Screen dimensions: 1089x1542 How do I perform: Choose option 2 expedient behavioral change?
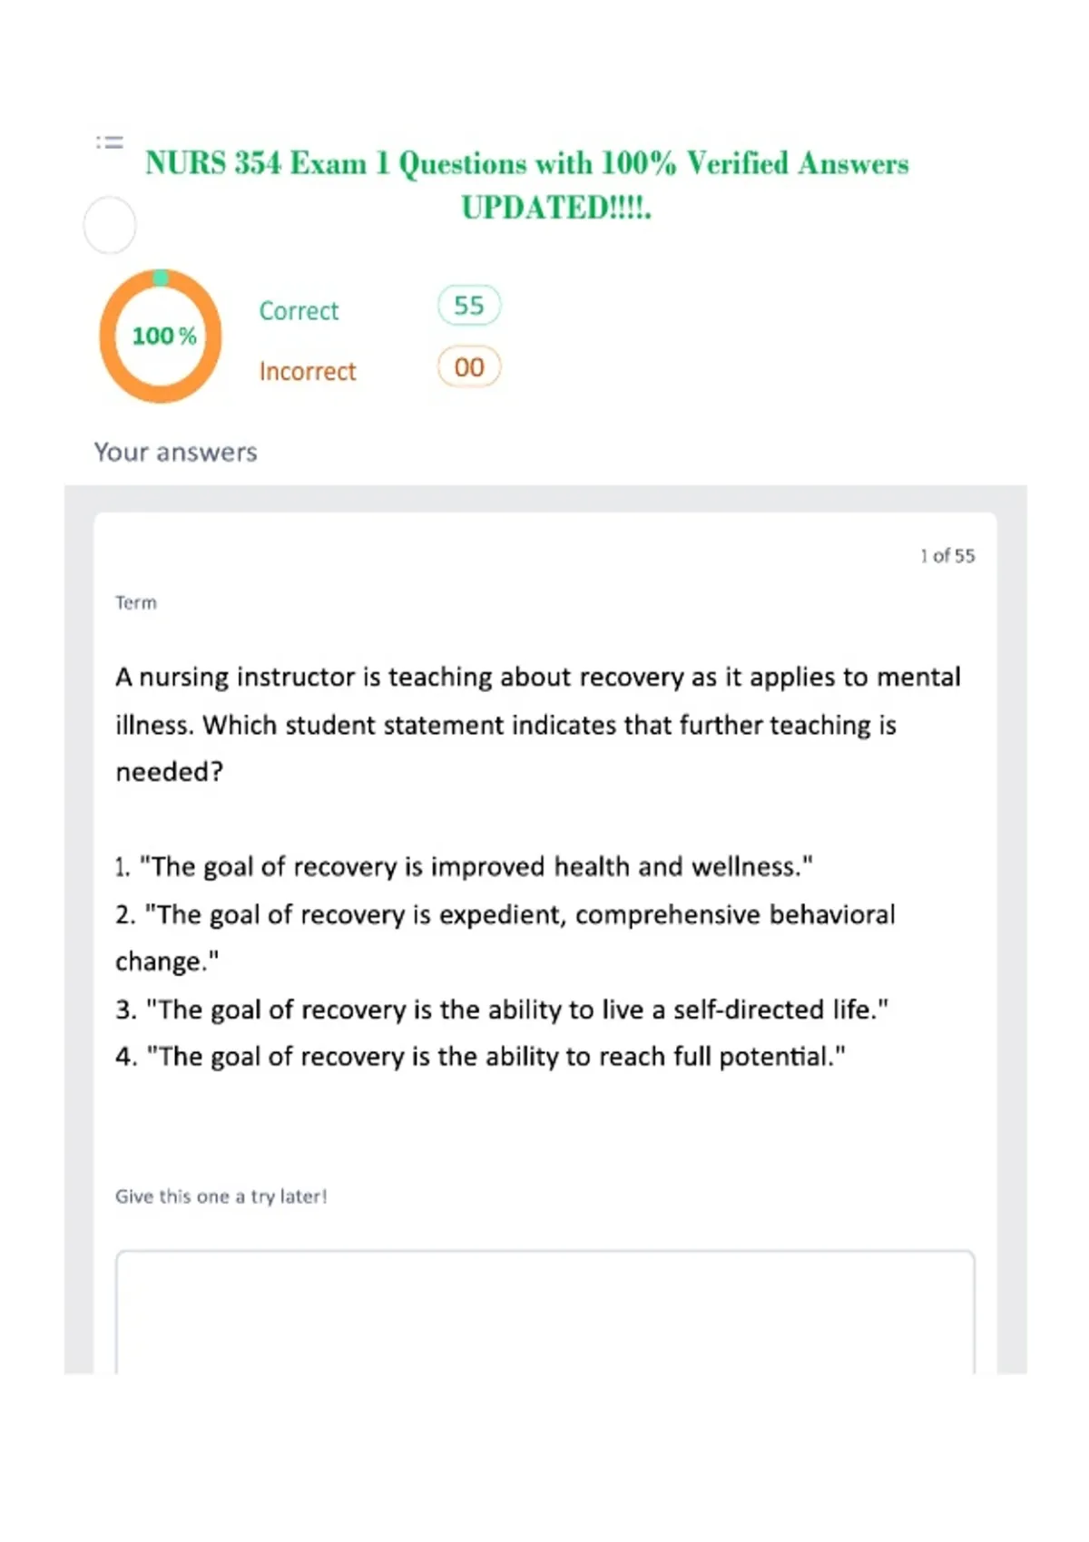[x=505, y=937]
